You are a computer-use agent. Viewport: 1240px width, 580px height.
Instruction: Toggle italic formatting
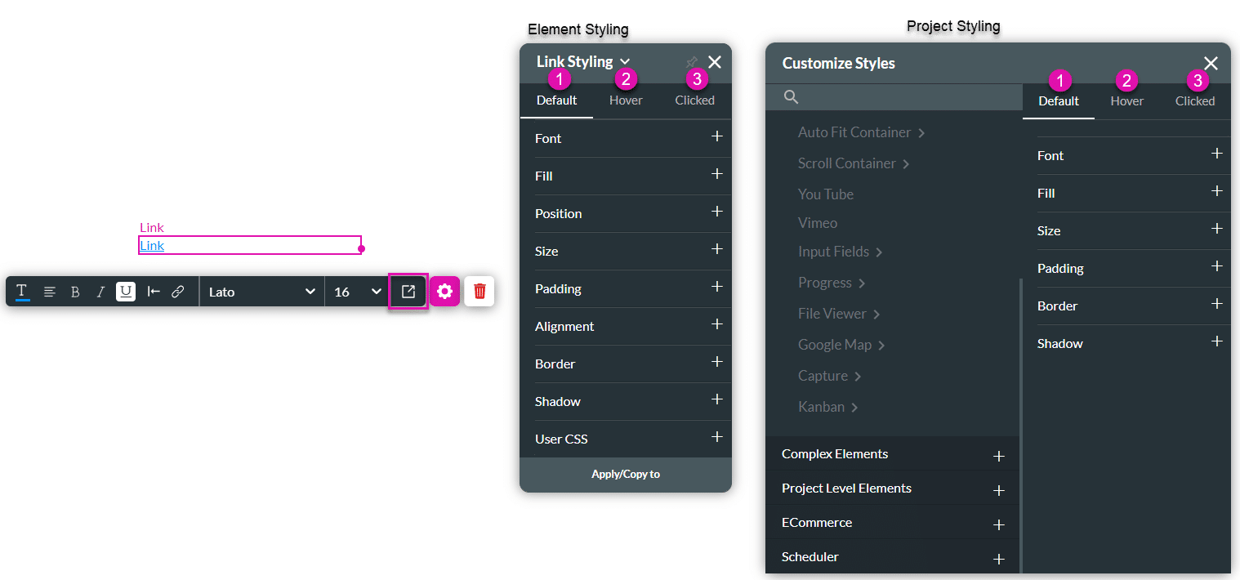pyautogui.click(x=100, y=291)
